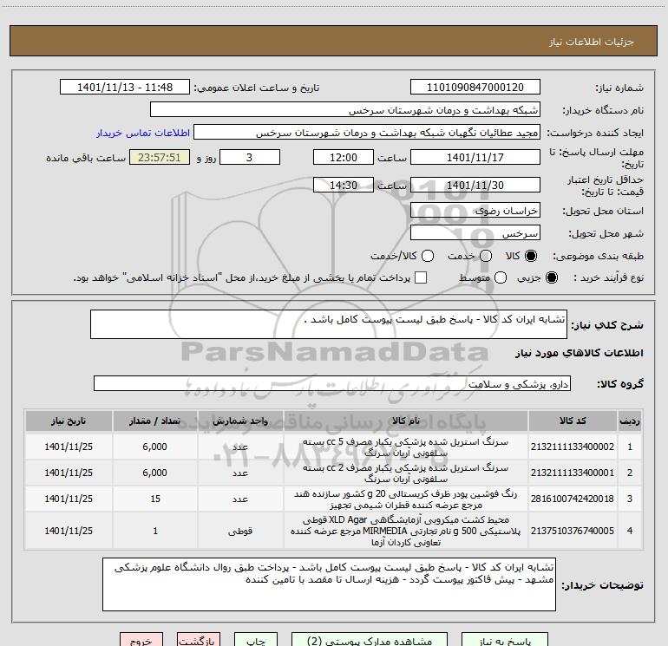Click the شماره نیاز field 1101090847000120
This screenshot has height=646, width=668.
(475, 87)
